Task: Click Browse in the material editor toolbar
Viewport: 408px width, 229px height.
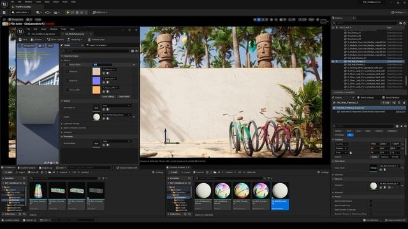Action: pyautogui.click(x=36, y=39)
